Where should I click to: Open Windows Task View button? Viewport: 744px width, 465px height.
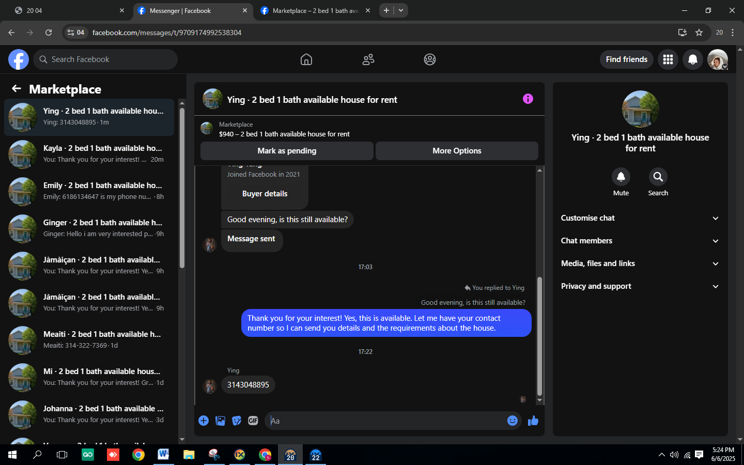coord(62,455)
